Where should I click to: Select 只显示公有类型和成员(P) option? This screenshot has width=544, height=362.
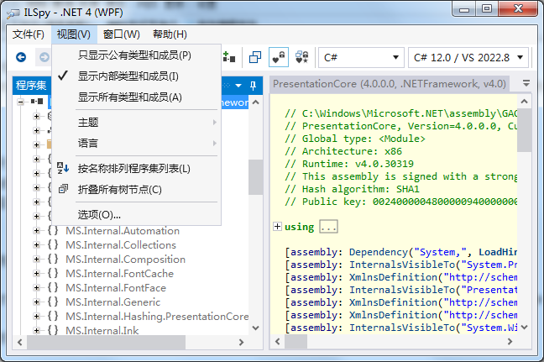click(134, 55)
